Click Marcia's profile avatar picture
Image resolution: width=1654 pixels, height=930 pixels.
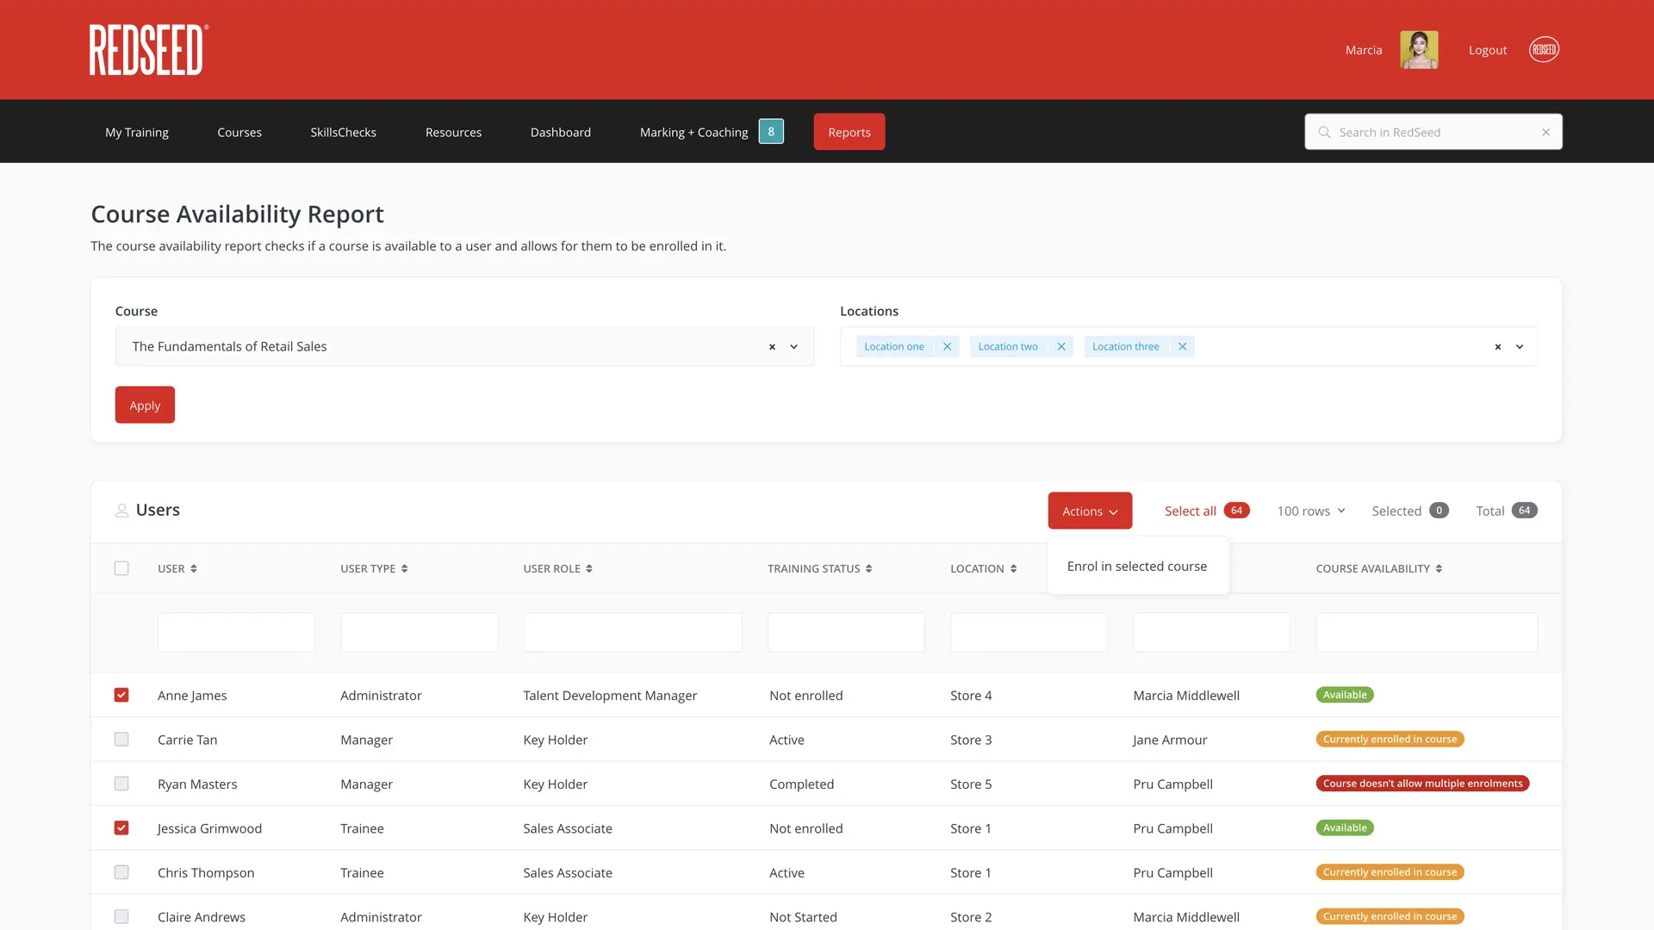(x=1418, y=49)
